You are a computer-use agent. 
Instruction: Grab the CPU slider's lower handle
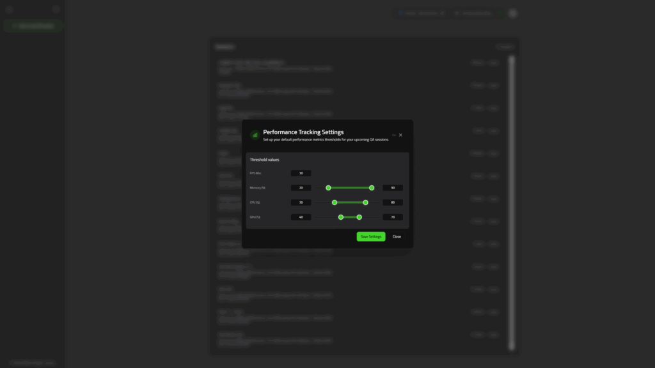point(335,203)
